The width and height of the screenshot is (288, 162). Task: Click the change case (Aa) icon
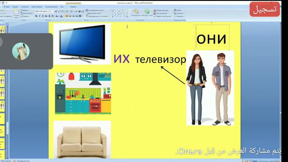pyautogui.click(x=57, y=16)
